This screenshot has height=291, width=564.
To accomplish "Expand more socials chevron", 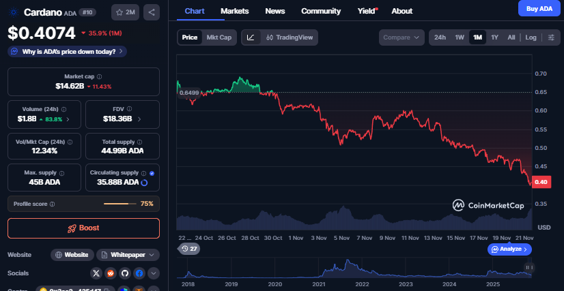I will click(x=154, y=273).
